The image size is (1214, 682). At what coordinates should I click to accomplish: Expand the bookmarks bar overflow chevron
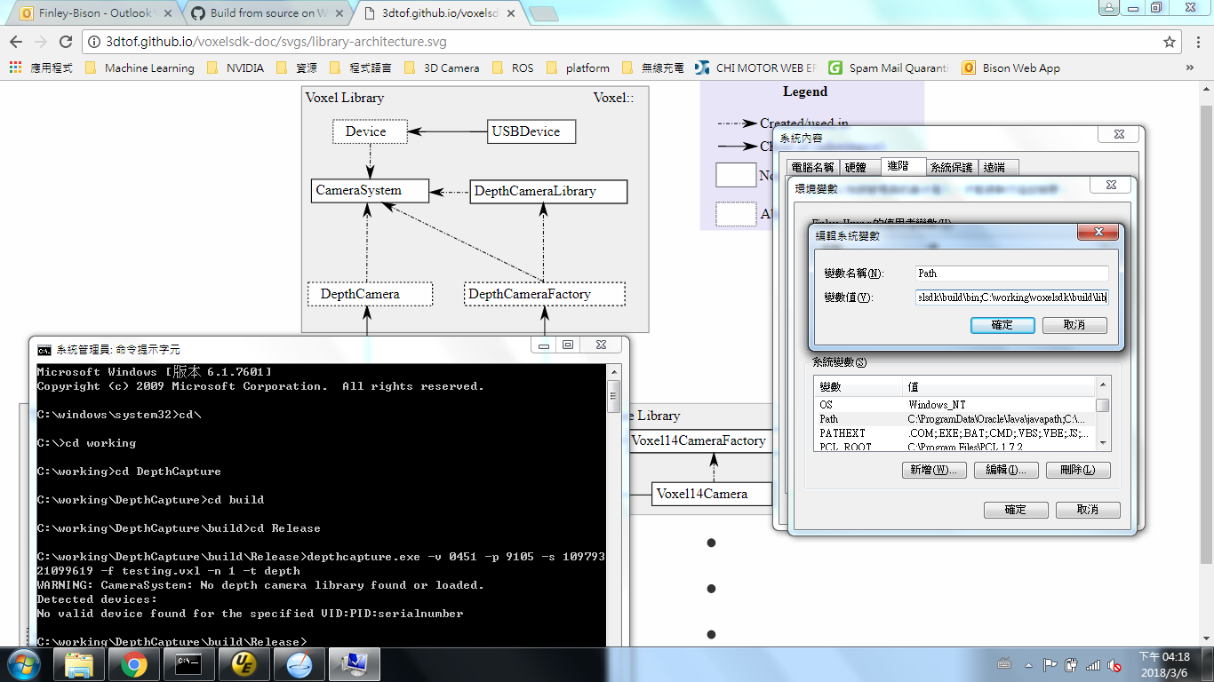point(1190,67)
